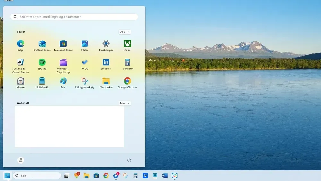This screenshot has height=181, width=321.
Task: Open Notisblokk in the Start menu
Action: point(42,81)
